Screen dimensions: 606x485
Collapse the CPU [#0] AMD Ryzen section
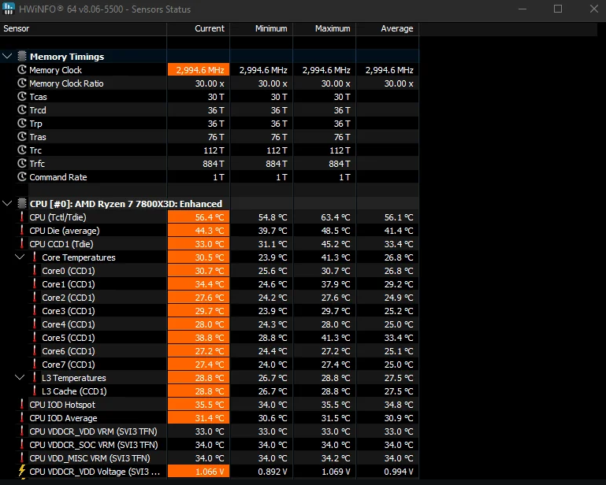(8, 204)
